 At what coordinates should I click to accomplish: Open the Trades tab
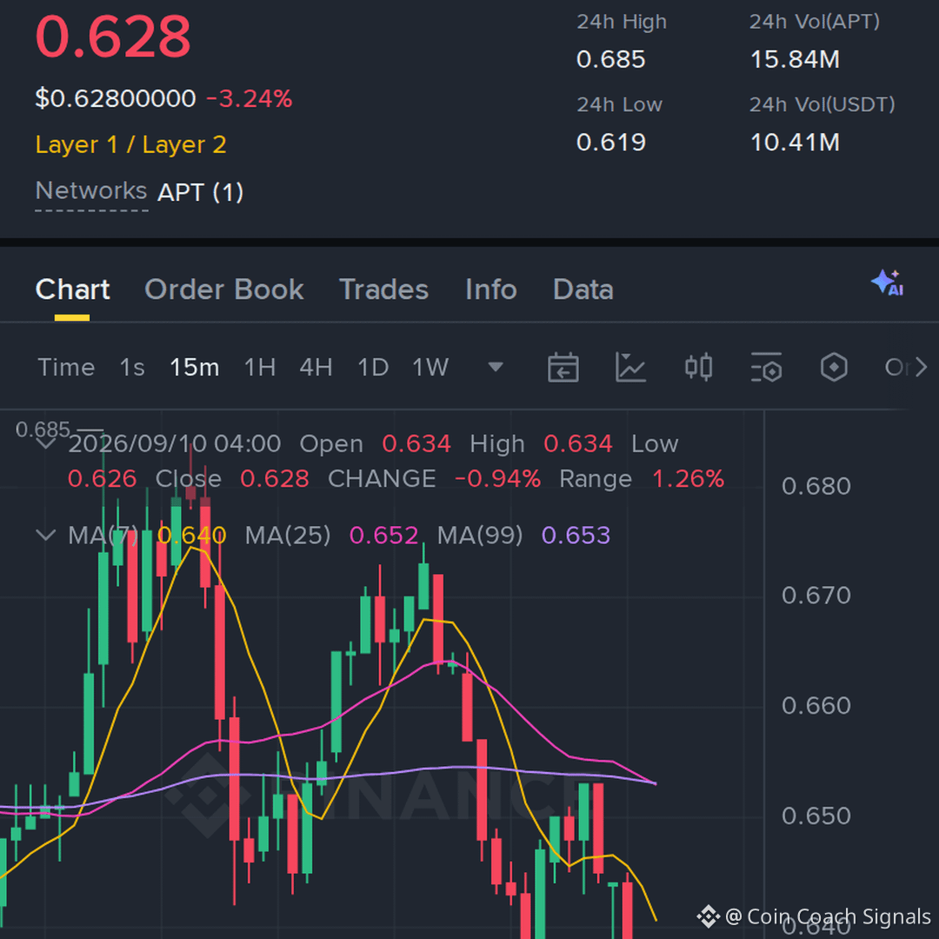(384, 290)
